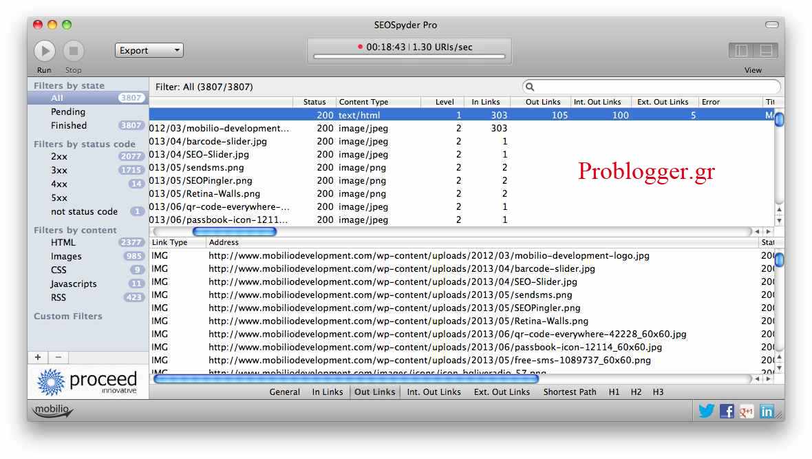Click the search magnifier icon
The width and height of the screenshot is (812, 459).
pyautogui.click(x=530, y=87)
